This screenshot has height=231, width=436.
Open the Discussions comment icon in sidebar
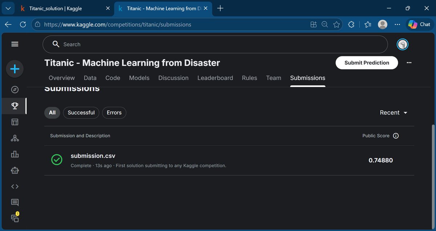15,202
